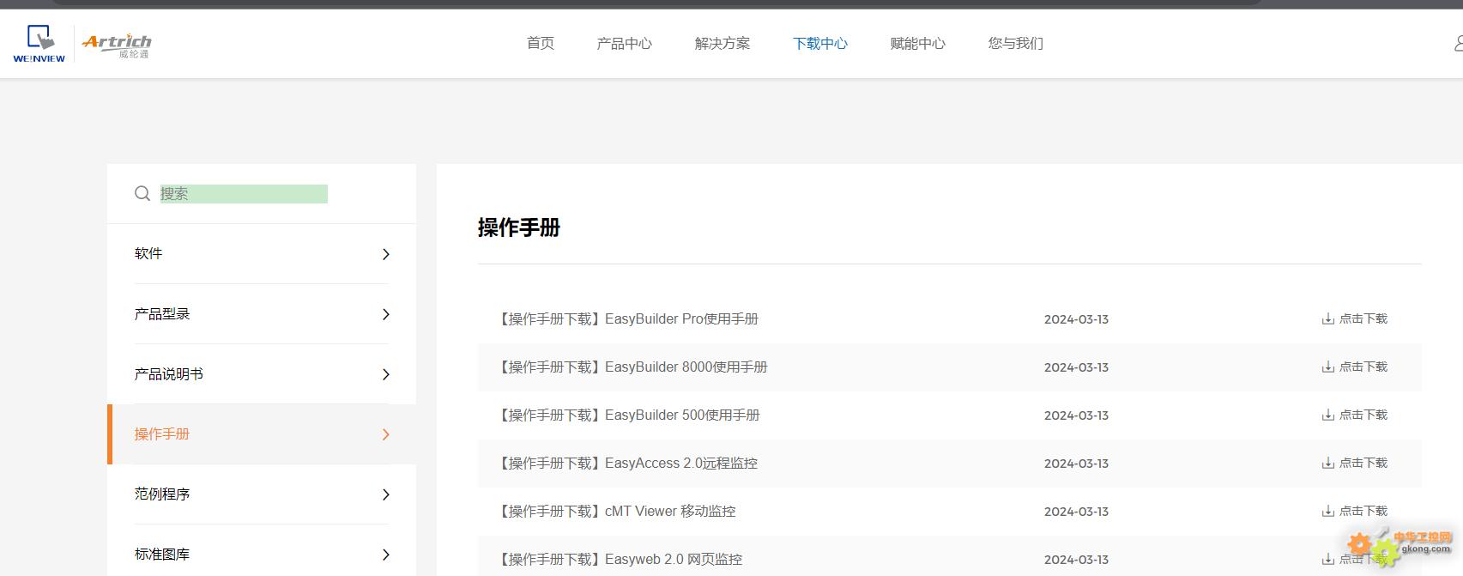1463x576 pixels.
Task: Select 产品型录 in the sidebar
Action: pyautogui.click(x=162, y=314)
